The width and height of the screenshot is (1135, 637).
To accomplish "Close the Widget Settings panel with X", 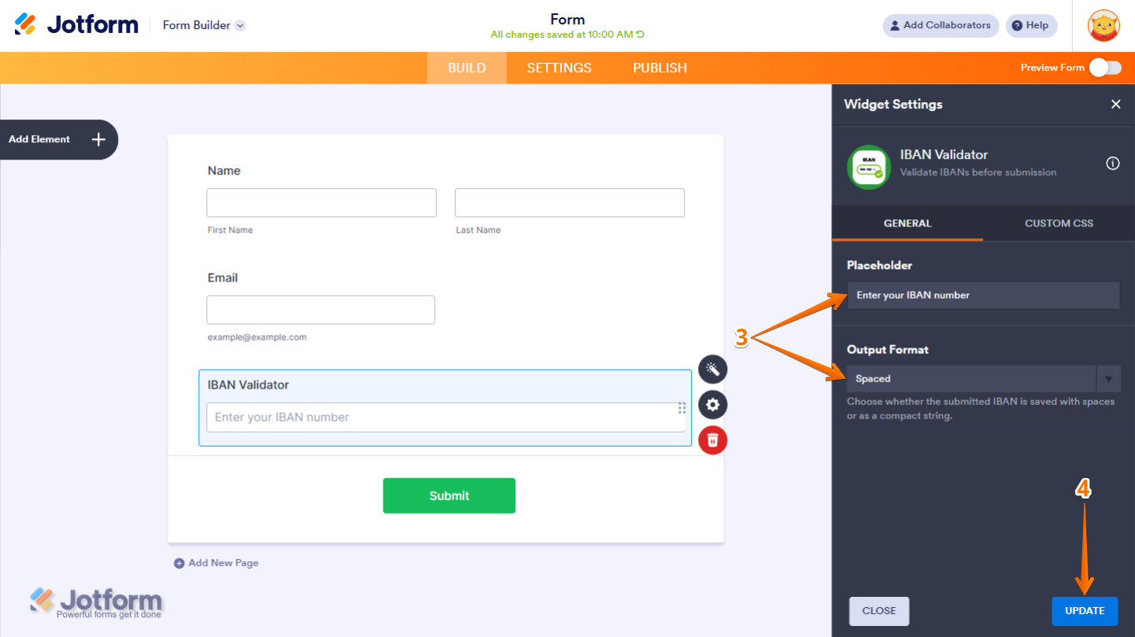I will click(1116, 104).
